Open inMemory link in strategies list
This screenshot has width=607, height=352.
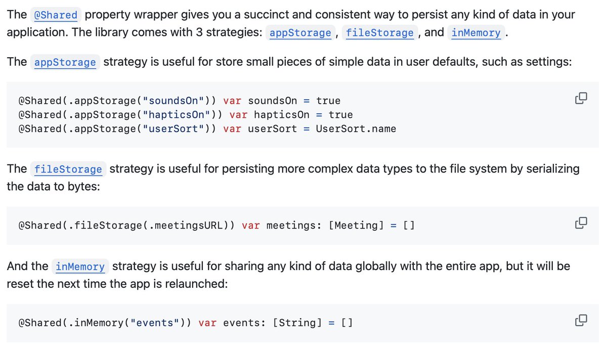(476, 33)
